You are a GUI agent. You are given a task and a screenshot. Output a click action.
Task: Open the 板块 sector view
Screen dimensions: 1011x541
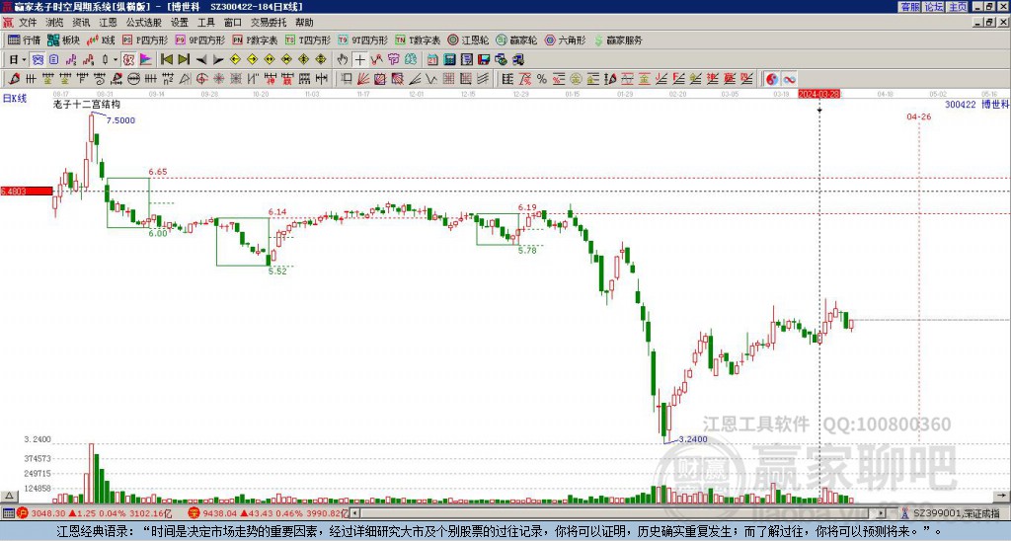(63, 39)
